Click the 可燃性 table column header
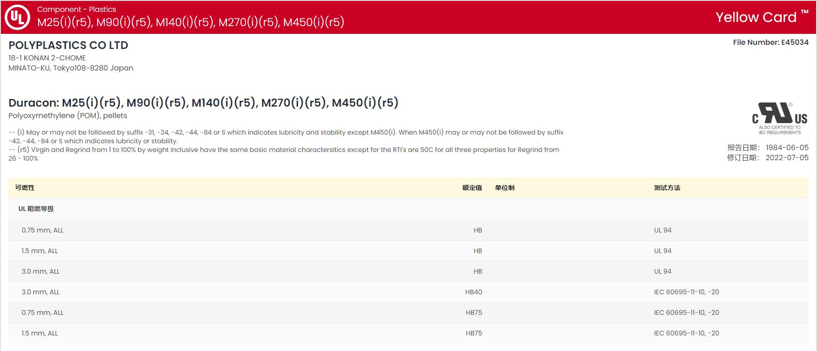This screenshot has height=351, width=817. point(25,188)
